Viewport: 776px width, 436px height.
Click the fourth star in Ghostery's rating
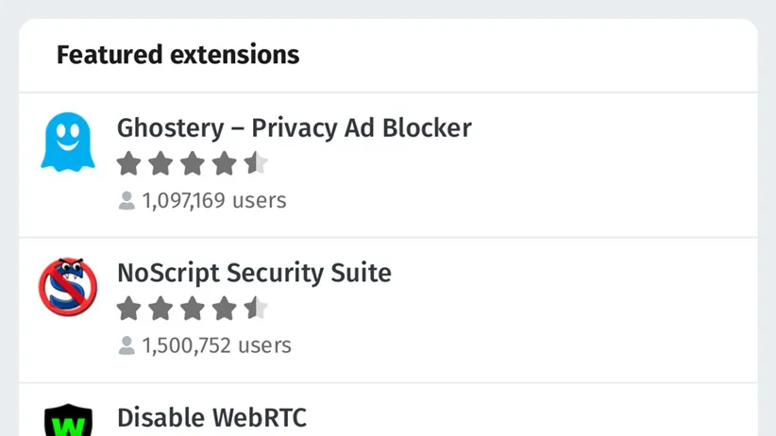pos(225,164)
